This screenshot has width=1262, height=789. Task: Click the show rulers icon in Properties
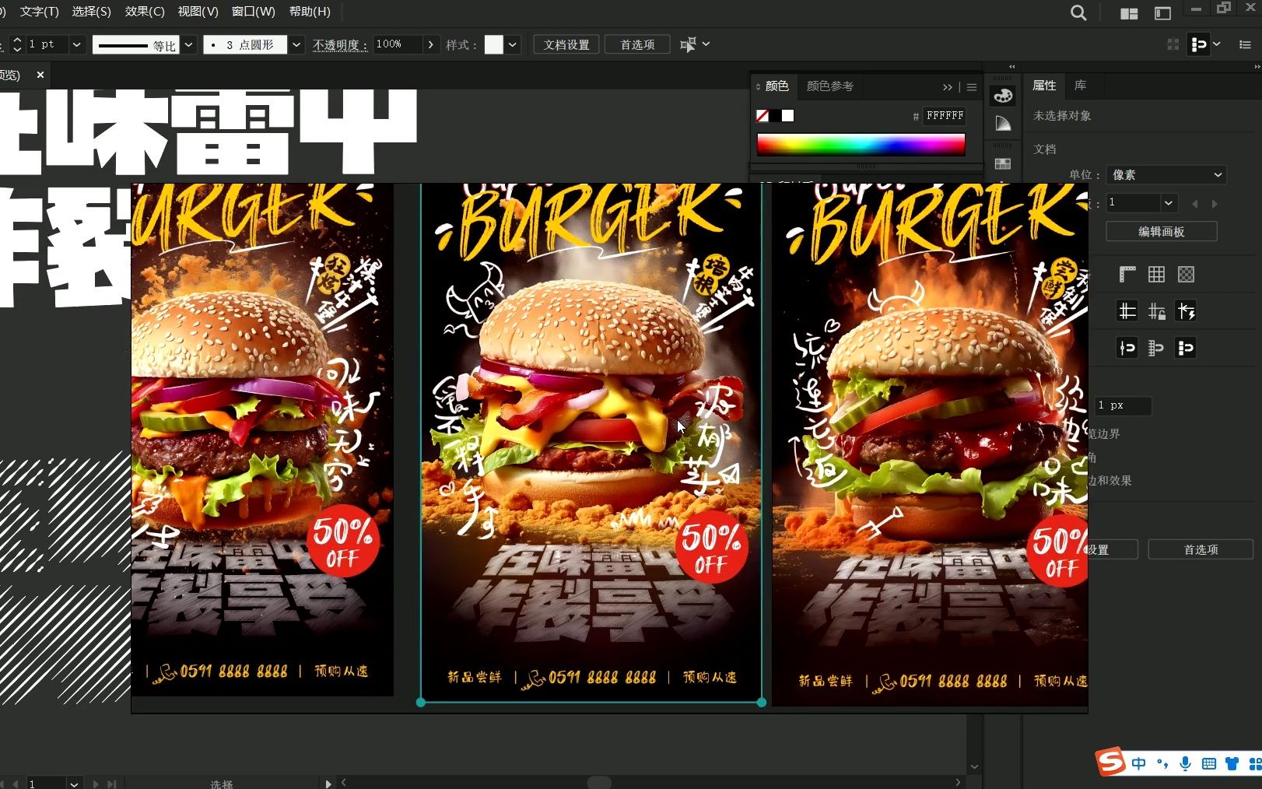coord(1127,274)
